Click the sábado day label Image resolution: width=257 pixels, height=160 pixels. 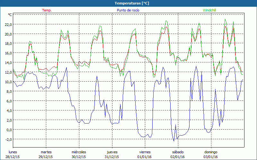(178, 152)
